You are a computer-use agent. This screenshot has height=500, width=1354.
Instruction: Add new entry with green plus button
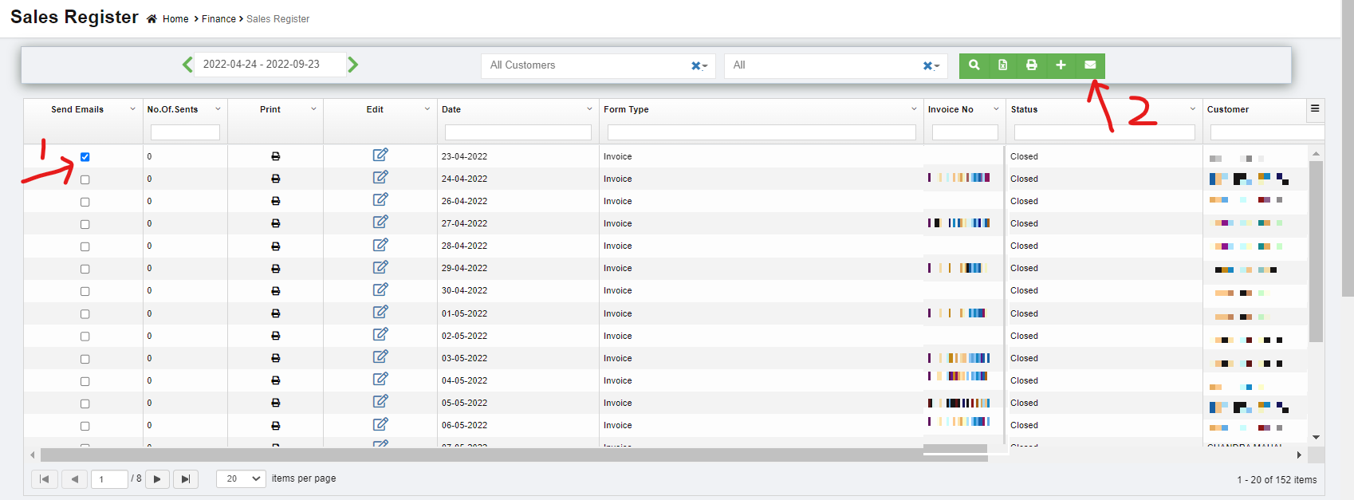click(x=1061, y=65)
